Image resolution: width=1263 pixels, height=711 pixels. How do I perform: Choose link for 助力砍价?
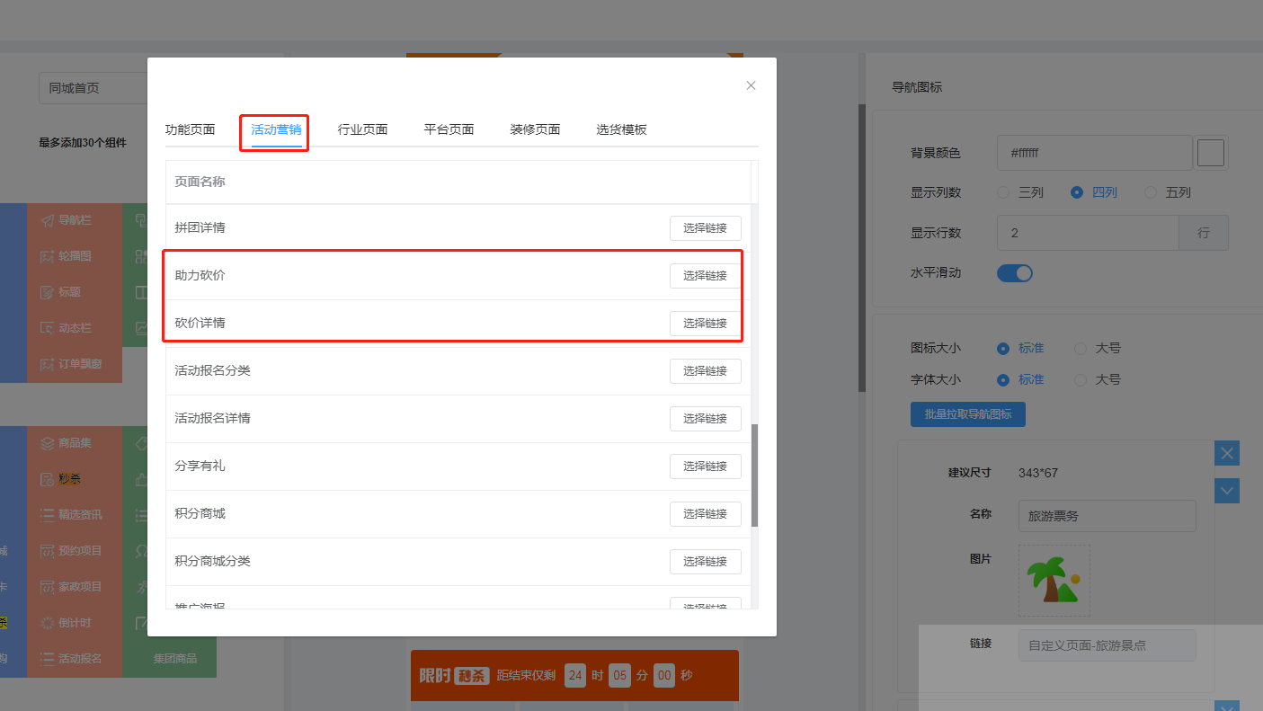click(x=705, y=276)
